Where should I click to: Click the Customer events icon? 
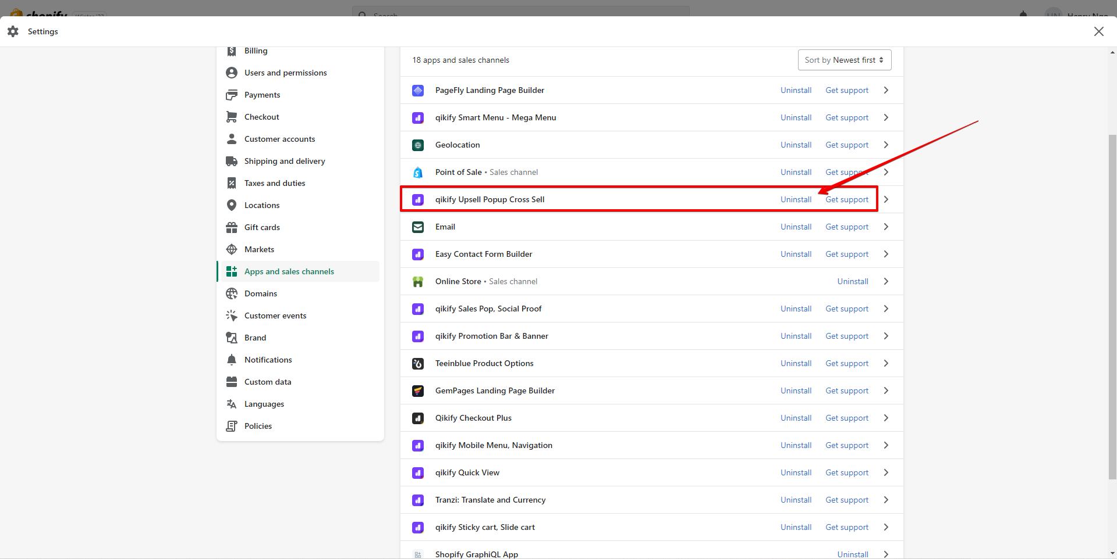[232, 316]
